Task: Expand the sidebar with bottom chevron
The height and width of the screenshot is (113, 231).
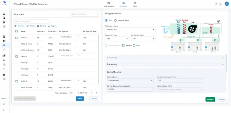Action: click(x=4, y=110)
